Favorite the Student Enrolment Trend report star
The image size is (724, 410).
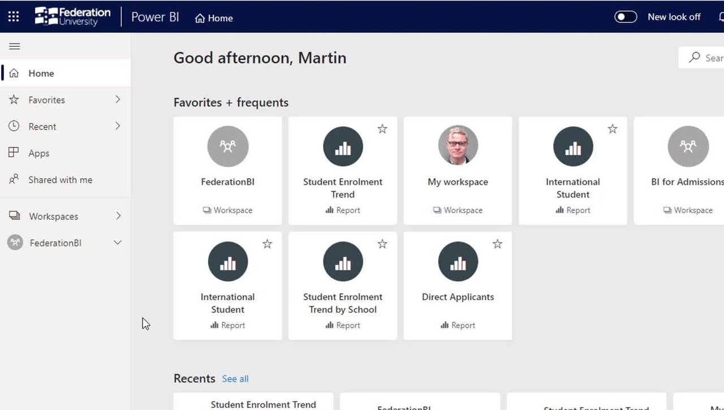point(382,129)
